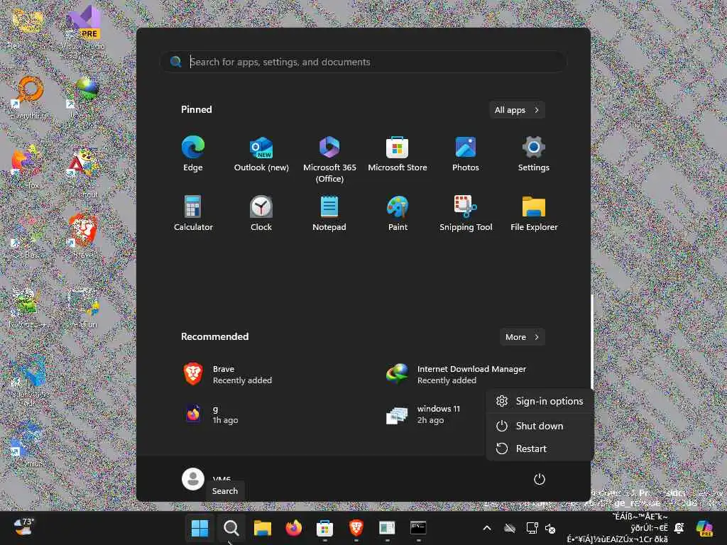Show hidden system tray icons chevron
The width and height of the screenshot is (727, 545).
(x=487, y=528)
